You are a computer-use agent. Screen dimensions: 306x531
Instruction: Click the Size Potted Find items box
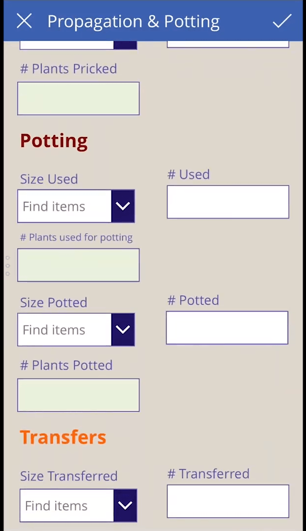pos(65,329)
